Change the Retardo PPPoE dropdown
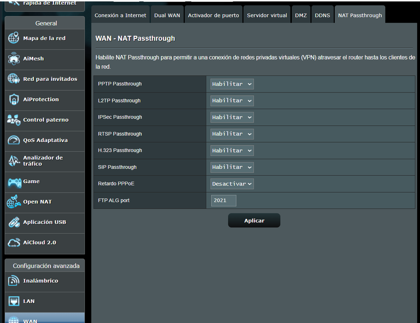The image size is (420, 323). pos(232,184)
